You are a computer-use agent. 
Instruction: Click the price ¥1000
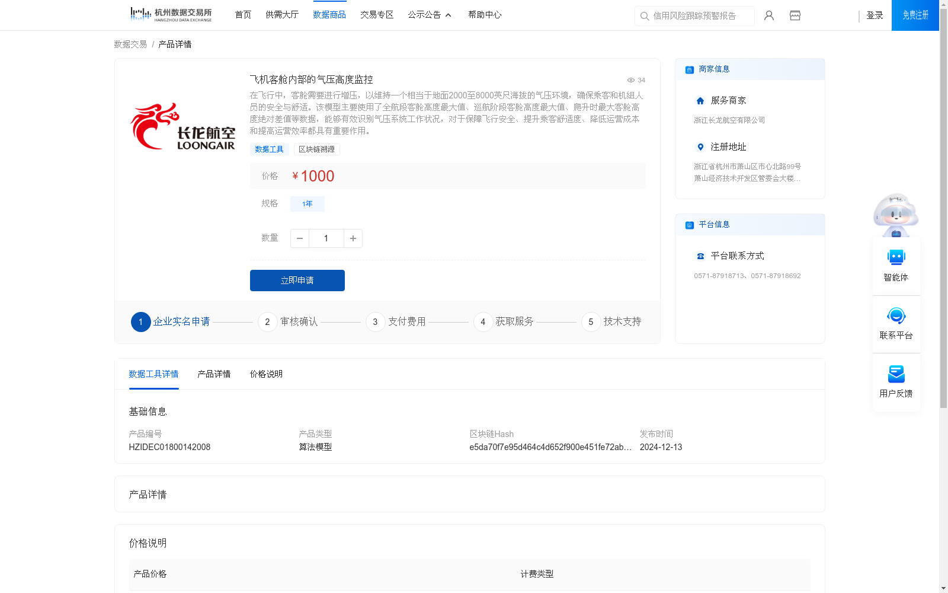pyautogui.click(x=313, y=176)
